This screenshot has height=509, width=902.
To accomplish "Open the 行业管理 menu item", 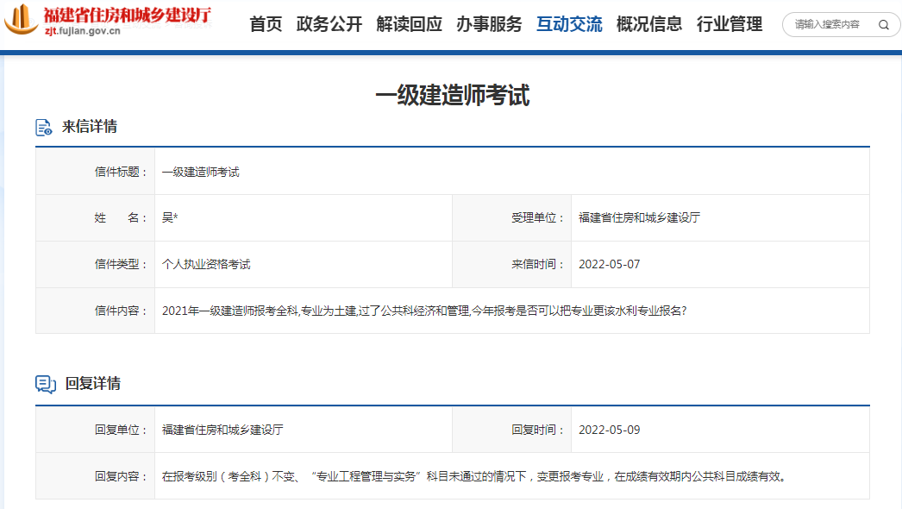I will [729, 25].
